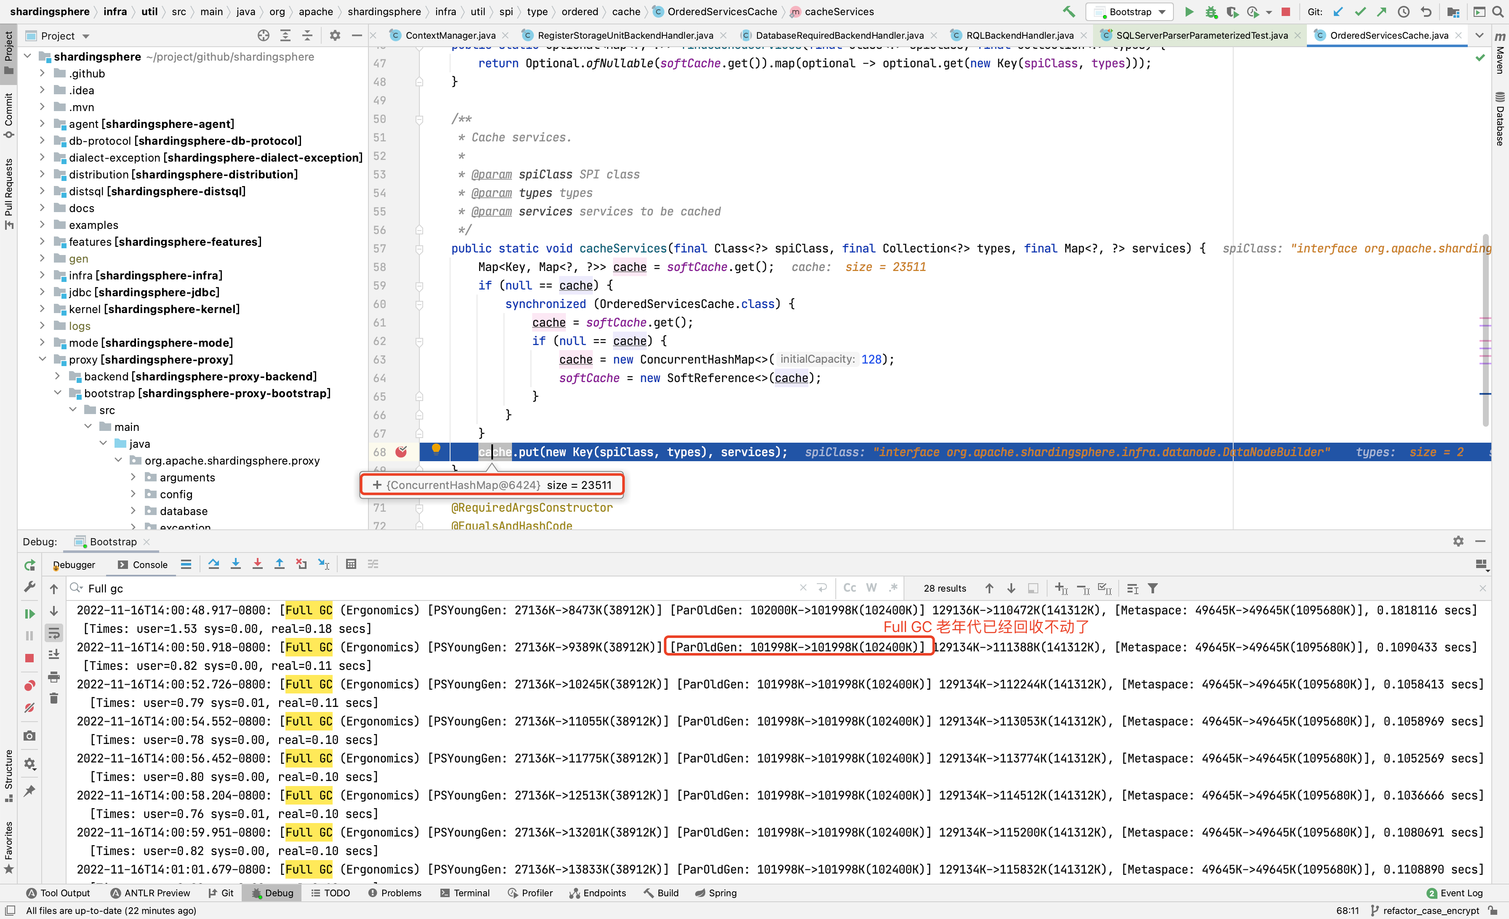Switch to the Debugger tab
This screenshot has width=1509, height=919.
[x=74, y=565]
